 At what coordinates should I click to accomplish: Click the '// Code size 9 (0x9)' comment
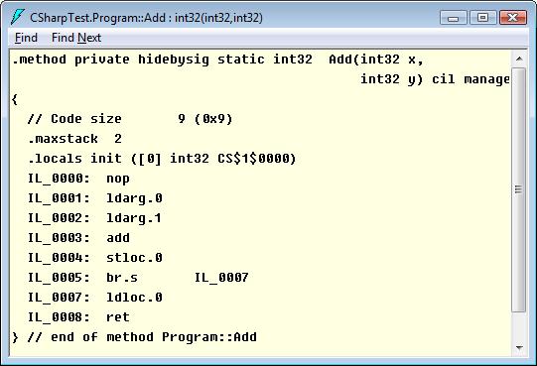point(130,119)
